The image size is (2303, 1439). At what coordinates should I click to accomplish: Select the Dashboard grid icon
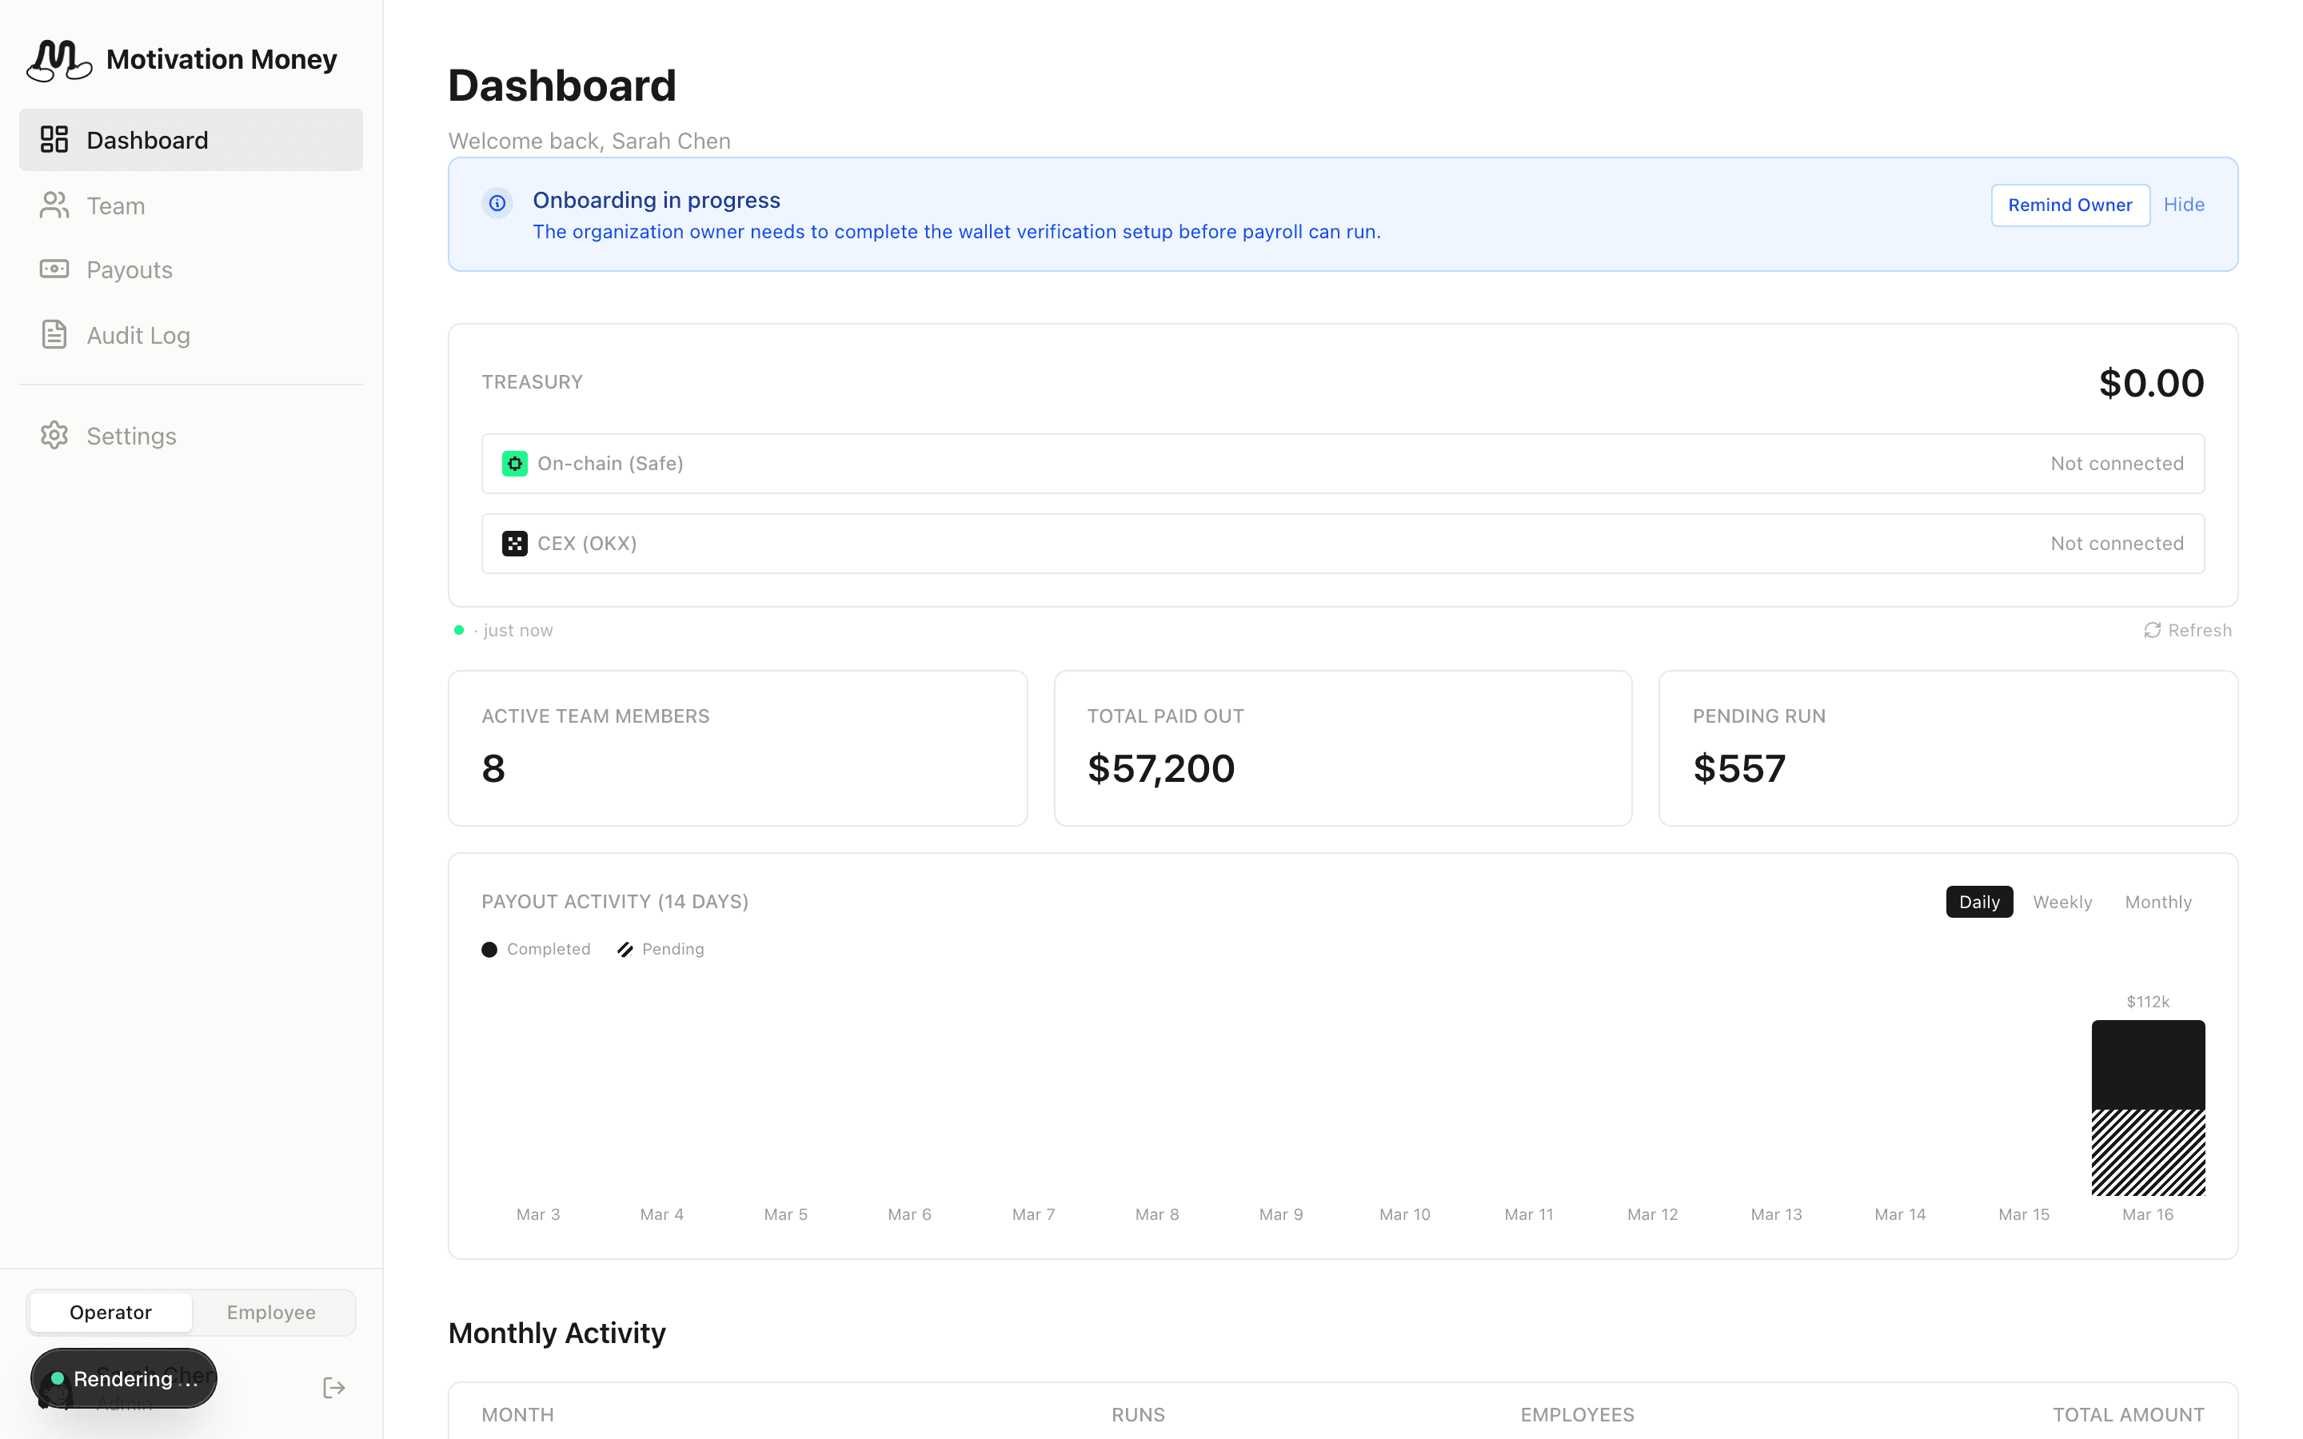54,139
